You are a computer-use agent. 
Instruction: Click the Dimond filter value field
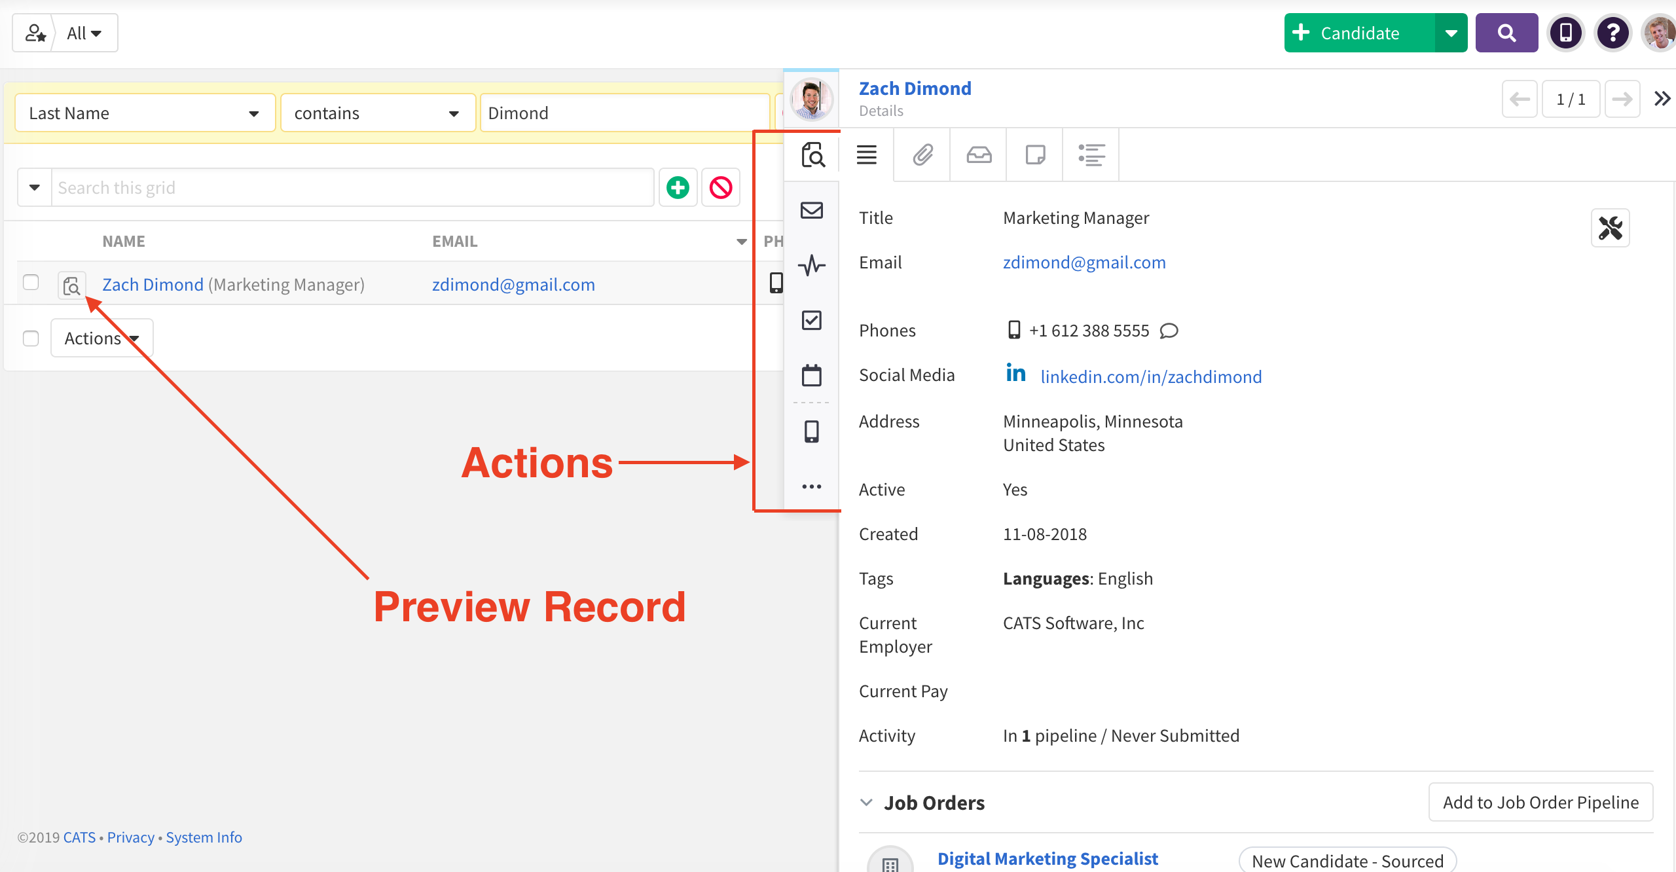point(625,113)
